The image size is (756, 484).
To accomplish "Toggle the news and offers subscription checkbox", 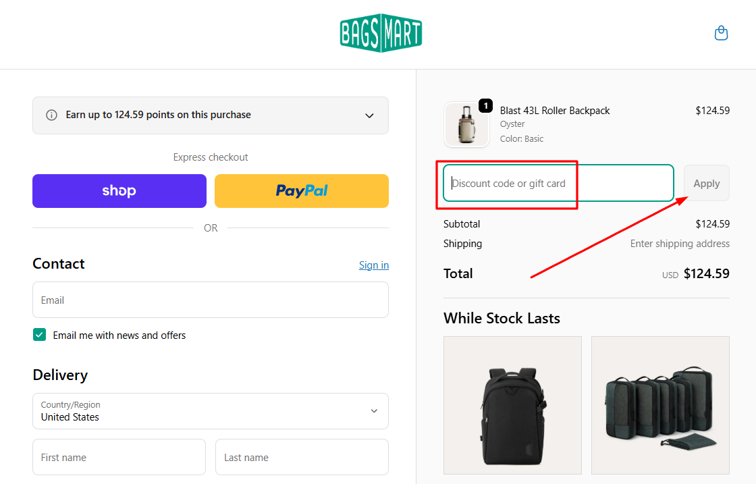I will coord(39,334).
